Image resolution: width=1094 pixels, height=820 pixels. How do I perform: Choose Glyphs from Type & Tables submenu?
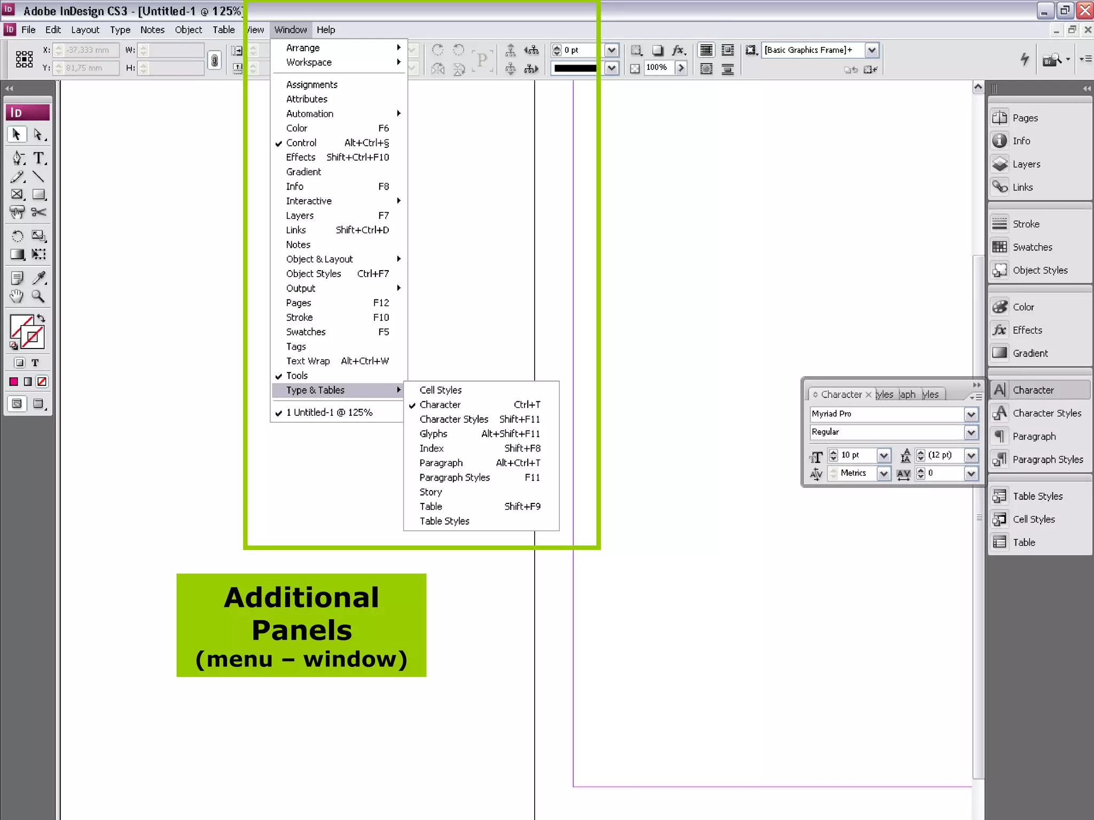(481, 433)
